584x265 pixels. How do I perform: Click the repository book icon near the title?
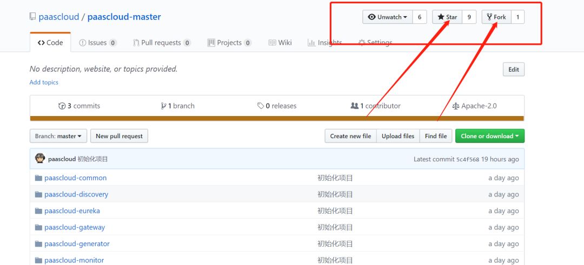(33, 17)
